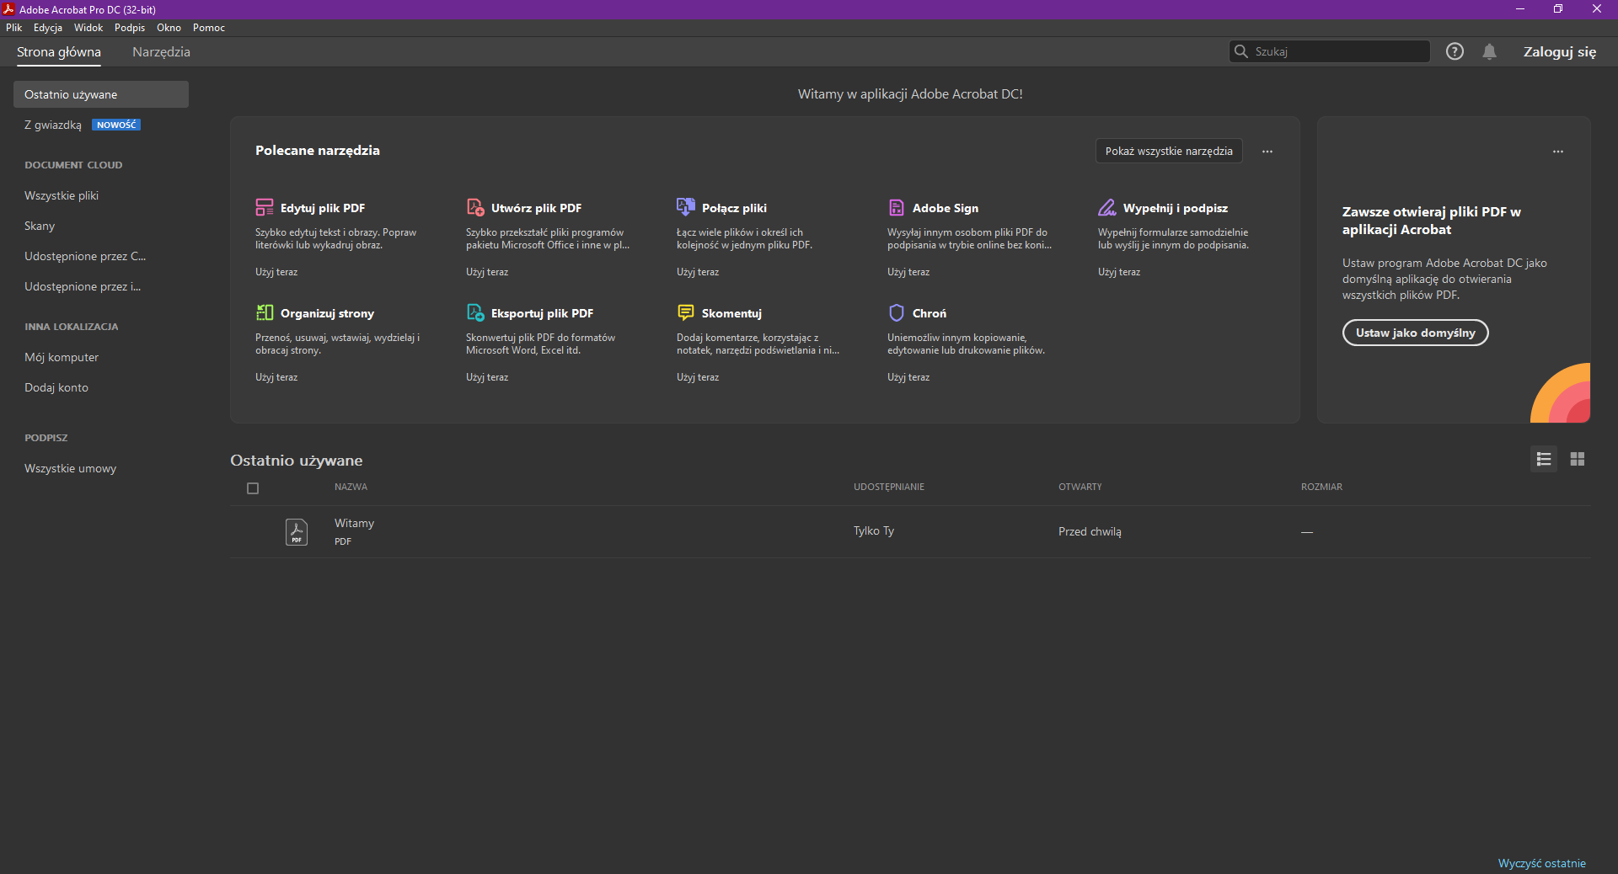The height and width of the screenshot is (874, 1618).
Task: Tick the select-all checkbox in recent files header
Action: 253,488
